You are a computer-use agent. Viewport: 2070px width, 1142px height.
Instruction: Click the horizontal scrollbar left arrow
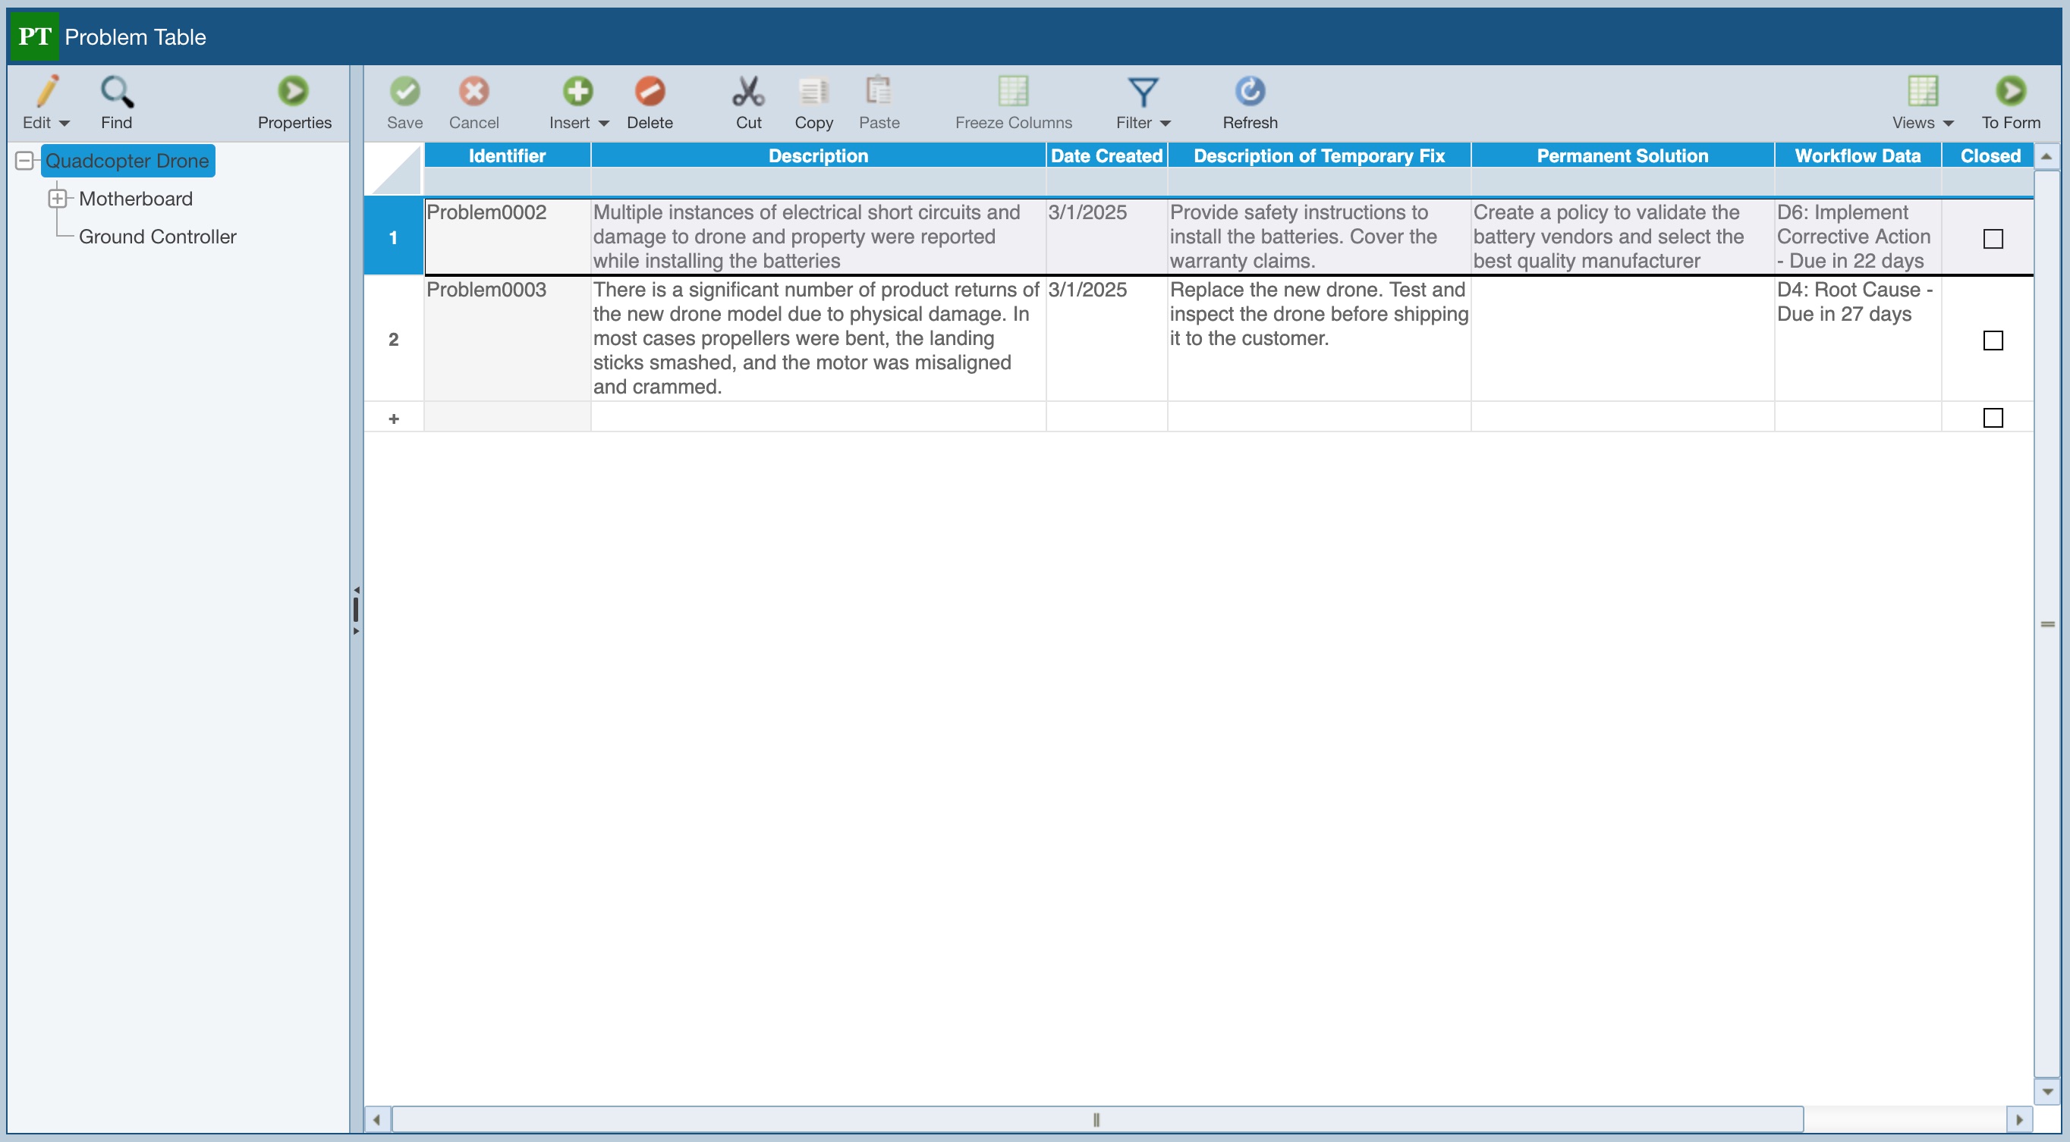tap(377, 1118)
